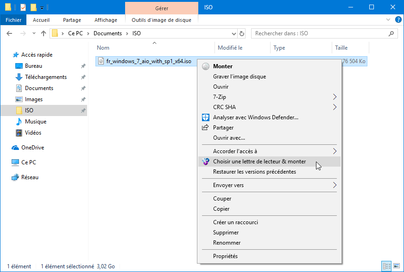Click the Windows Defender shield icon
404x272 pixels.
tap(206, 117)
